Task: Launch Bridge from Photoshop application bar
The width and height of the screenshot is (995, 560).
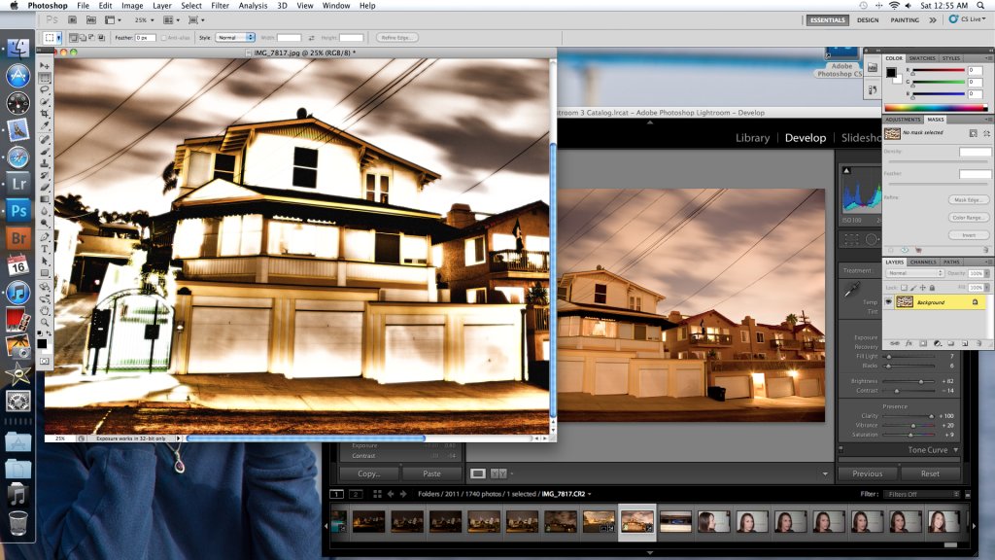Action: pos(72,20)
